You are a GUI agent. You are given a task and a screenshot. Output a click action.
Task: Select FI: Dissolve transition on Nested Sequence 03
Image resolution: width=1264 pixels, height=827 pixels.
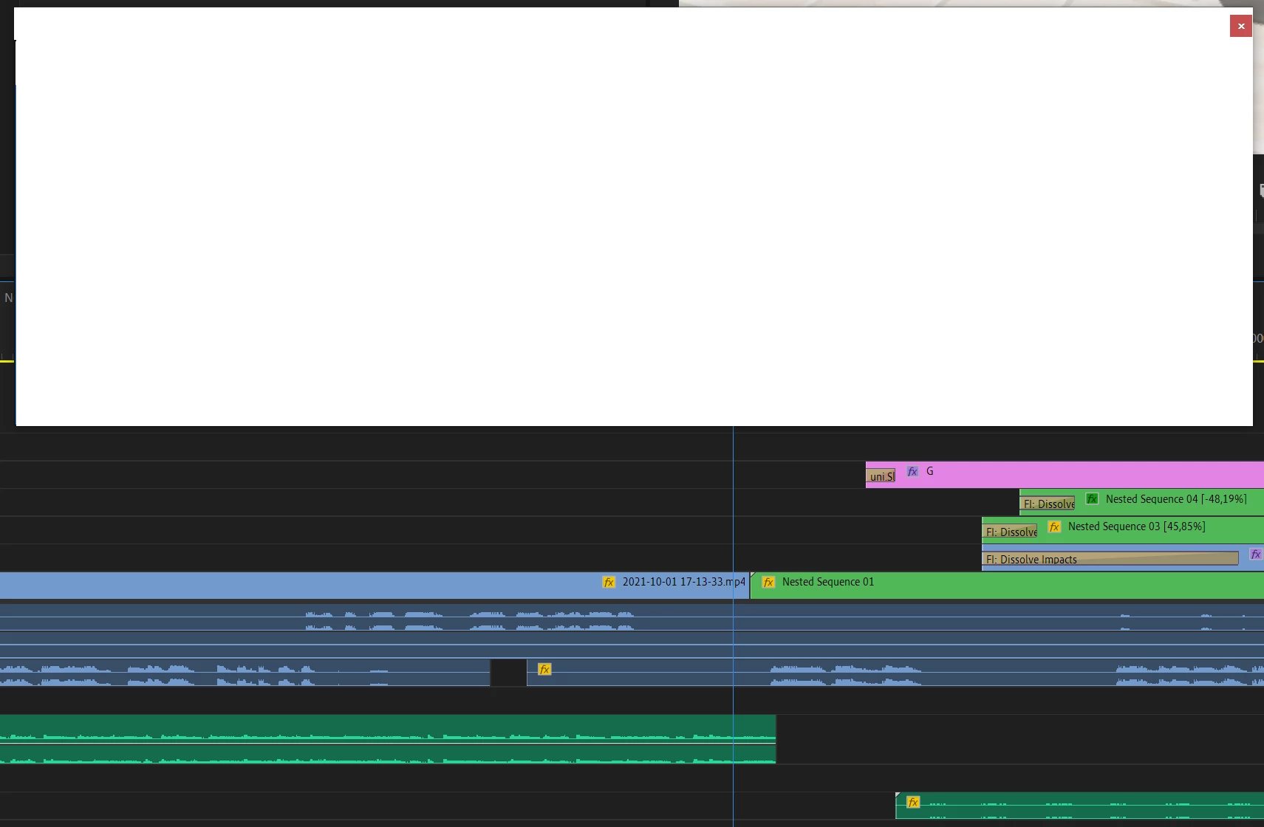point(1010,532)
